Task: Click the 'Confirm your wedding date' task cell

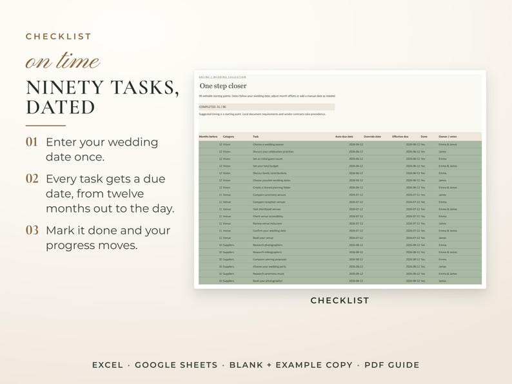Action: tap(269, 231)
